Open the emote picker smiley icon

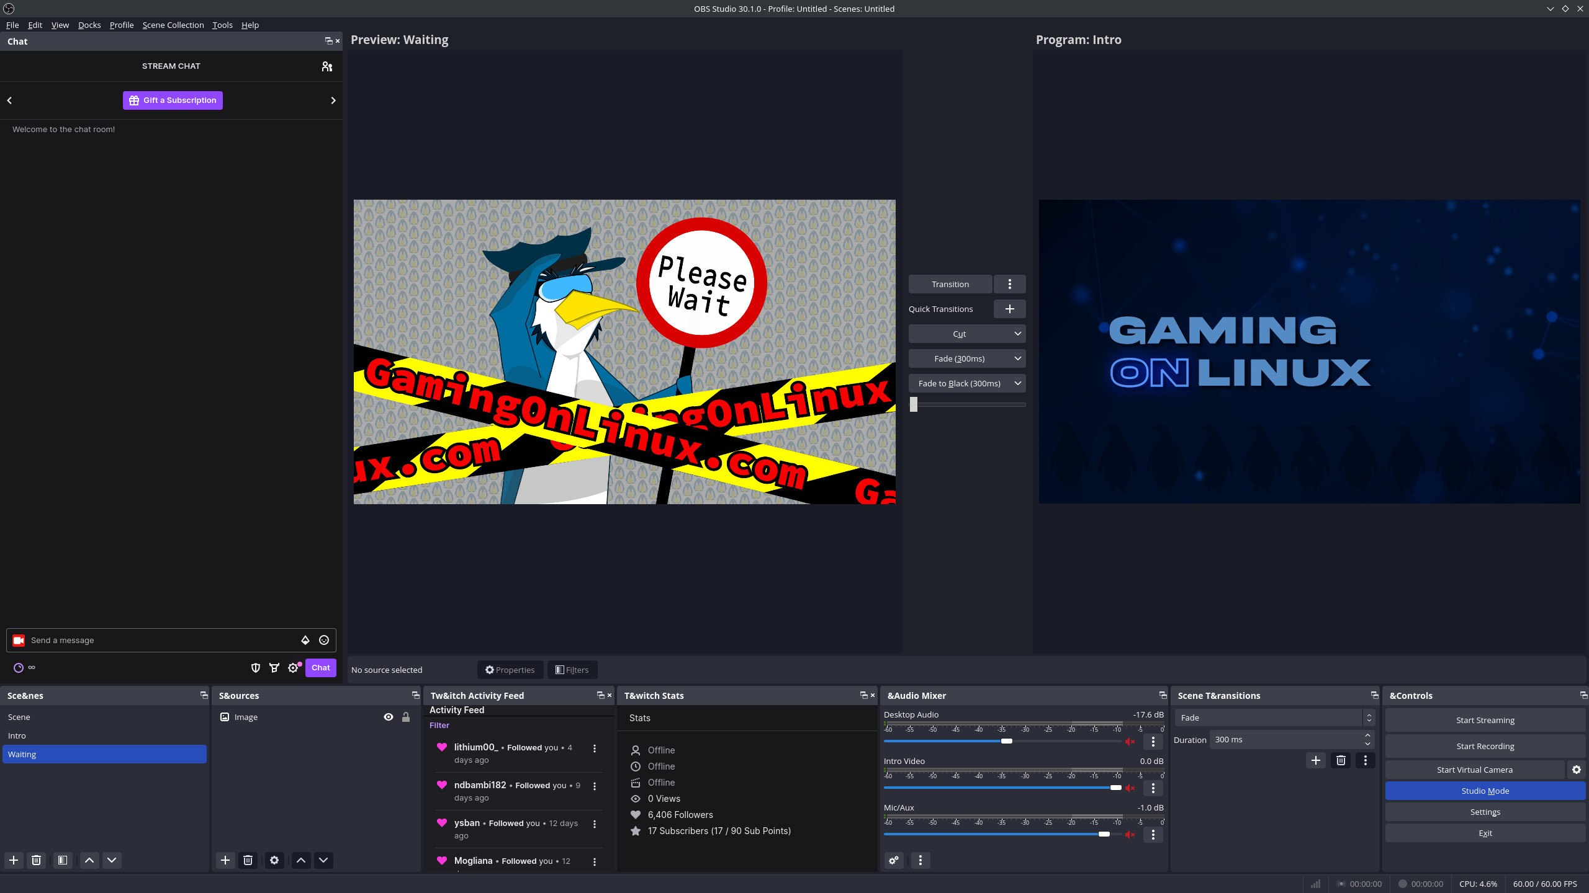tap(324, 640)
